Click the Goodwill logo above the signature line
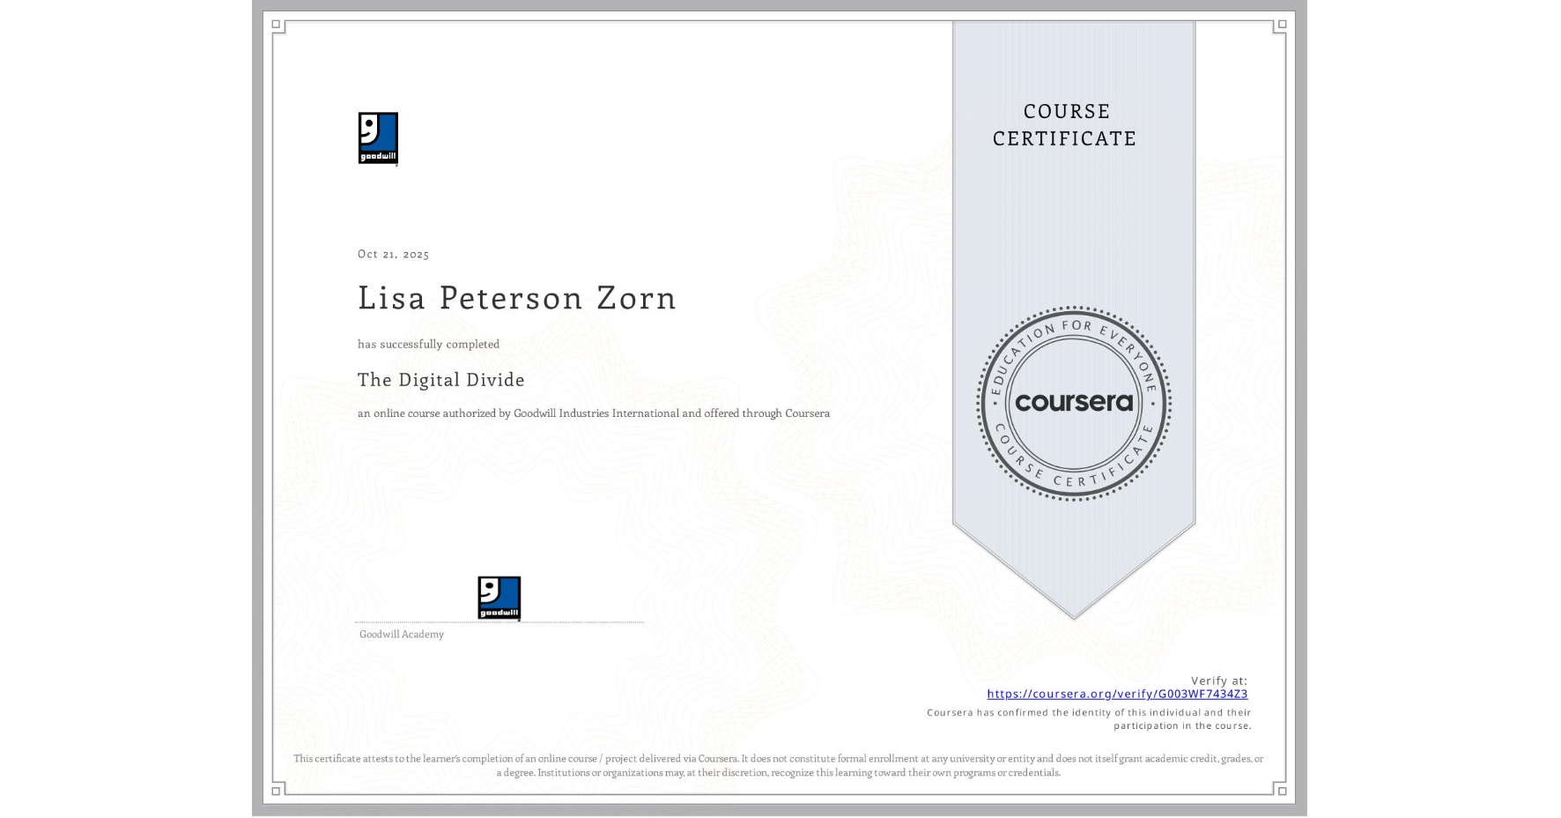The width and height of the screenshot is (1561, 818). pyautogui.click(x=499, y=599)
